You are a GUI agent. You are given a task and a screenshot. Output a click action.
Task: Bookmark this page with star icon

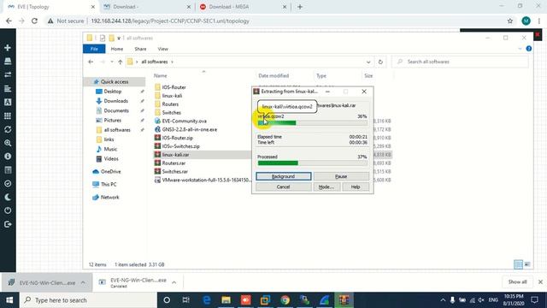pos(510,21)
